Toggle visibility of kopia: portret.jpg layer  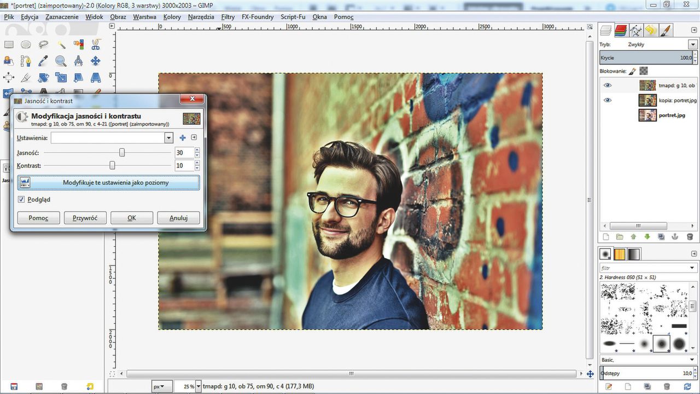607,100
